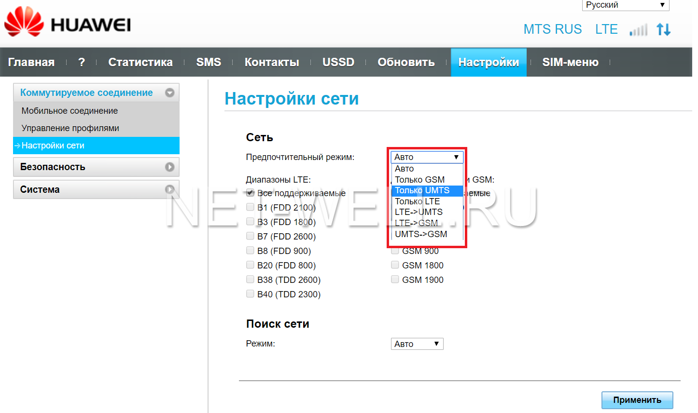
Task: Click the LTE network status text
Action: [x=606, y=29]
